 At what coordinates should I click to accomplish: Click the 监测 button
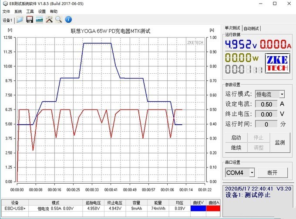[280, 143]
